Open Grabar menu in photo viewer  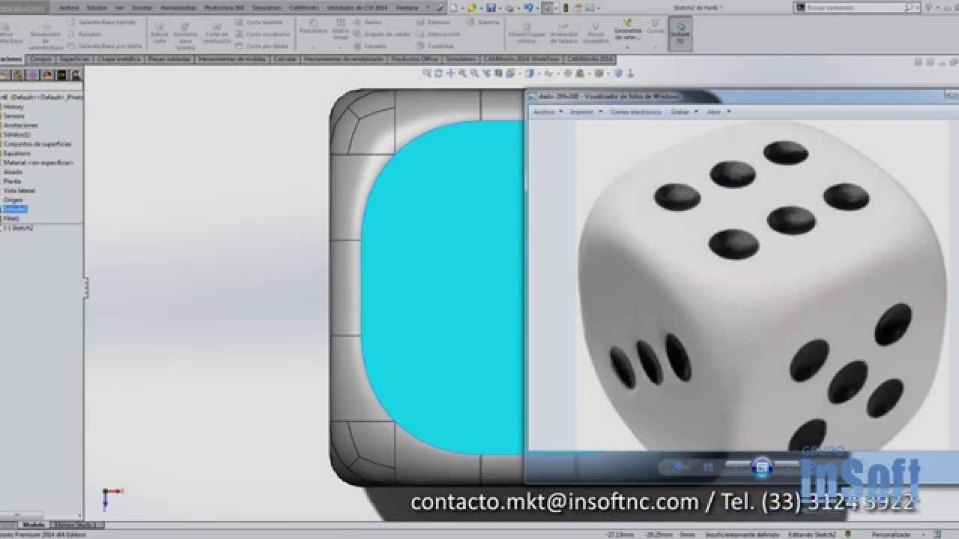(683, 112)
